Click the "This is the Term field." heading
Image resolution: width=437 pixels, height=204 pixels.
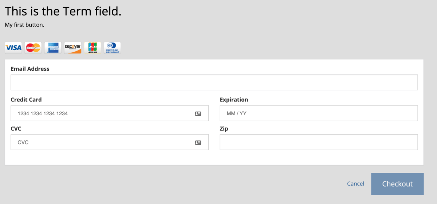tap(63, 12)
